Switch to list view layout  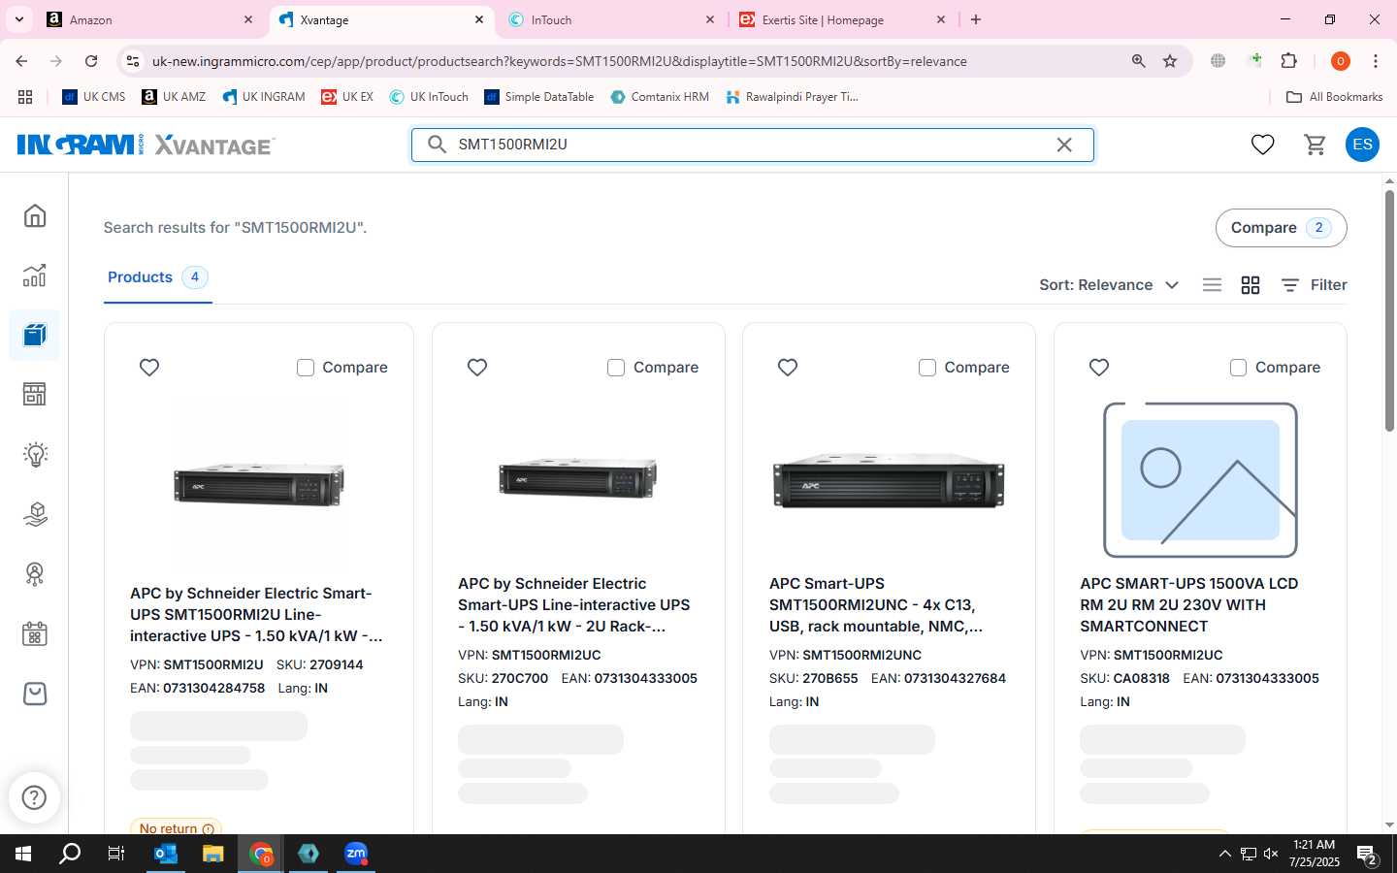click(x=1212, y=285)
